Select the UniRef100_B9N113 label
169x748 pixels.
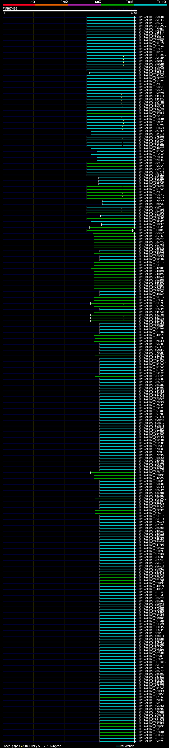152,37
